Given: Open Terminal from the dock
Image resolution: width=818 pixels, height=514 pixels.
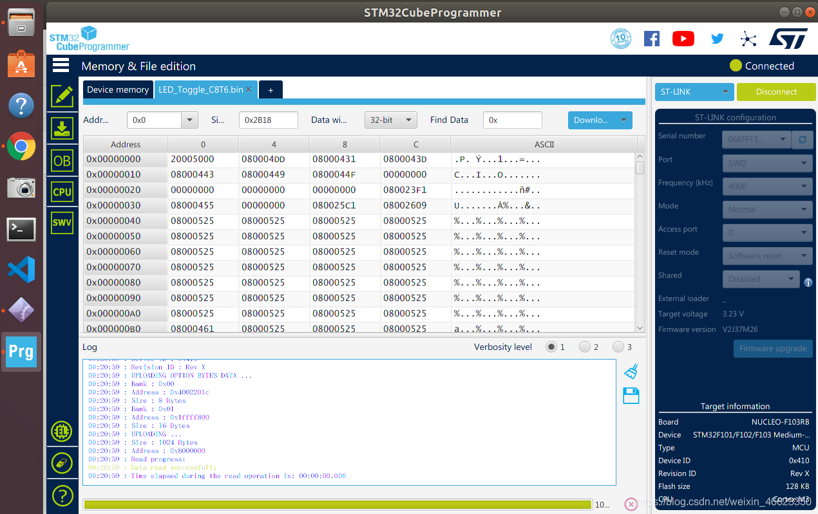Looking at the screenshot, I should tap(21, 228).
